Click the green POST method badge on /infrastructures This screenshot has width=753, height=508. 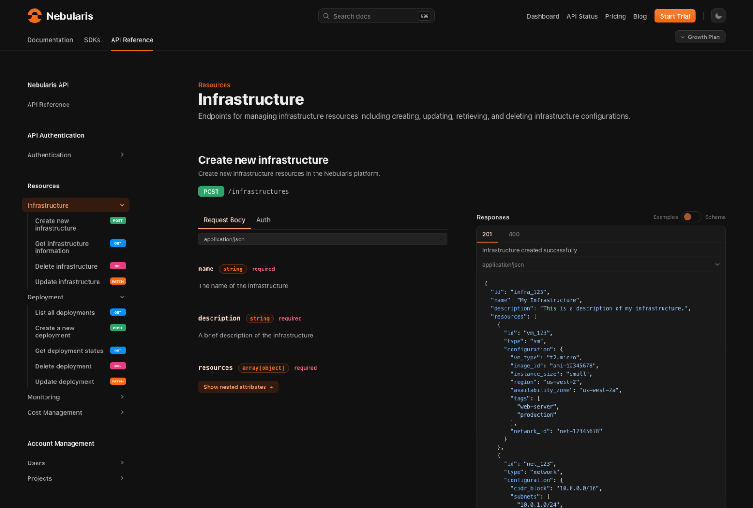211,191
